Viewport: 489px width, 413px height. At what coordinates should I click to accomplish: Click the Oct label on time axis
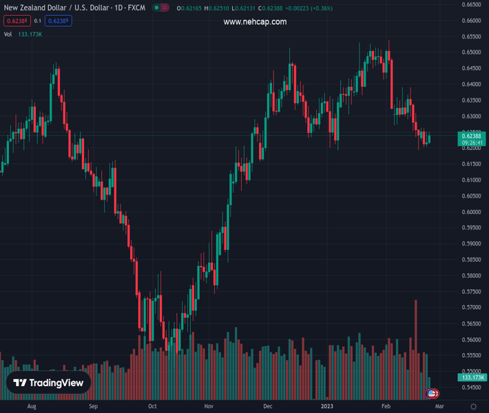pyautogui.click(x=153, y=407)
